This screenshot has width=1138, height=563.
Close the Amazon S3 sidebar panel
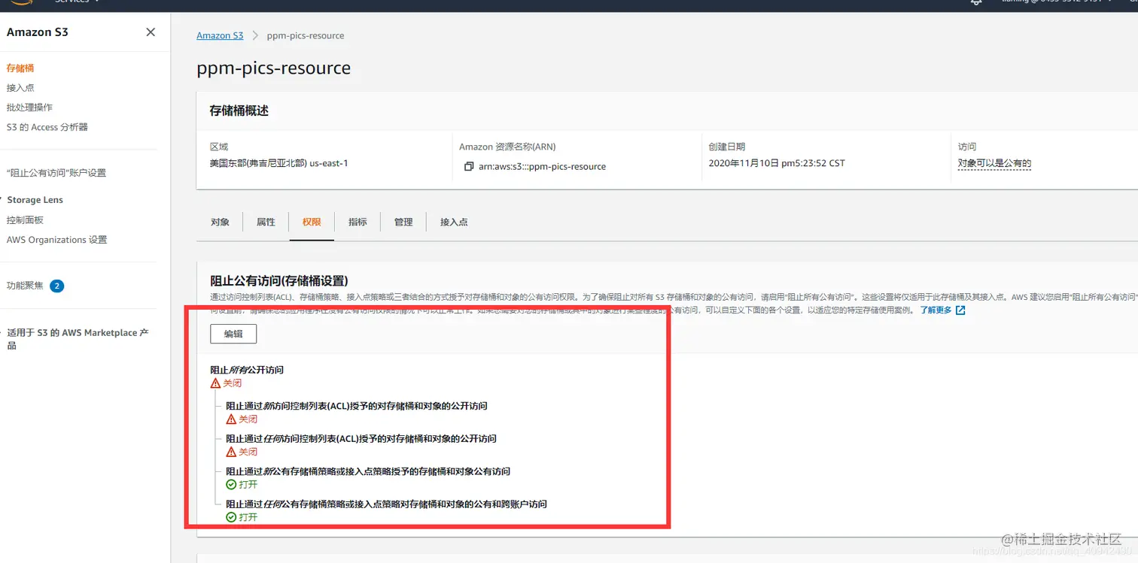tap(151, 32)
